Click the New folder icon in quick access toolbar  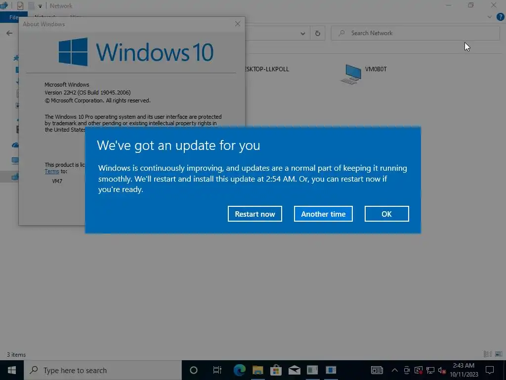click(x=31, y=5)
